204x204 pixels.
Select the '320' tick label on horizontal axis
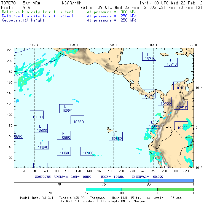186,171
